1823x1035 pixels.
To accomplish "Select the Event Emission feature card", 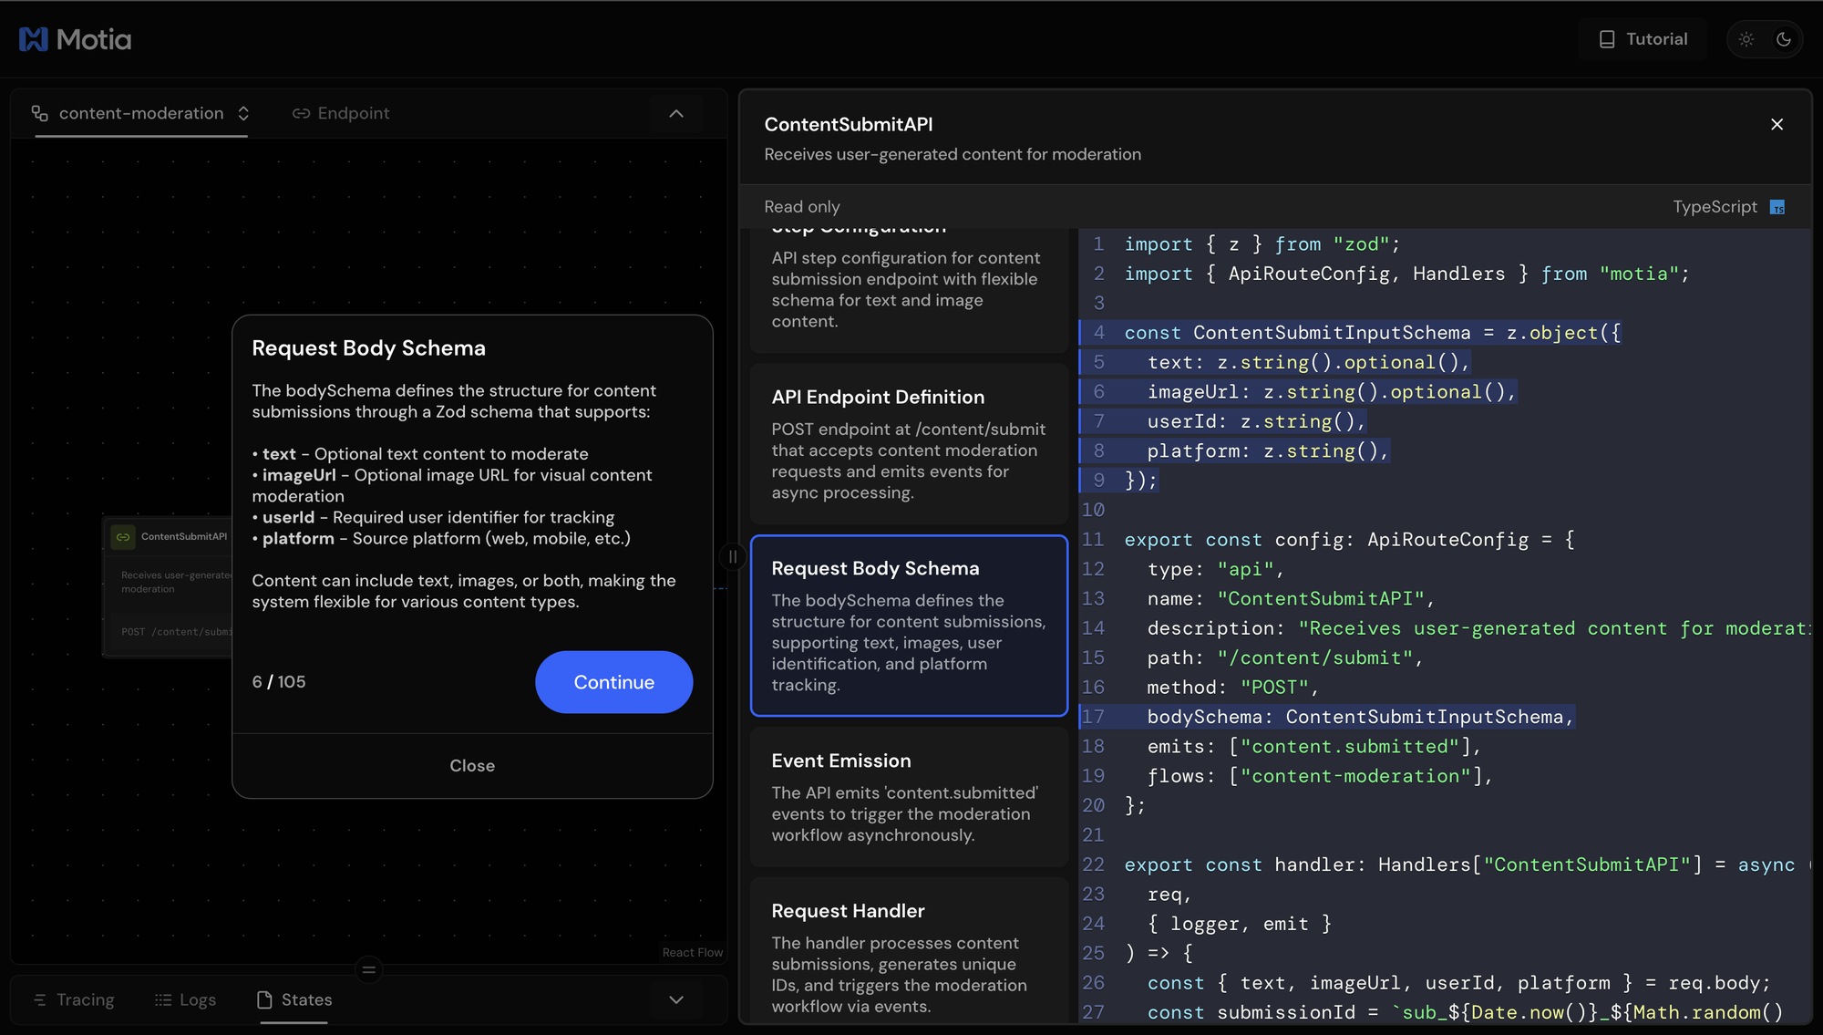I will coord(908,796).
